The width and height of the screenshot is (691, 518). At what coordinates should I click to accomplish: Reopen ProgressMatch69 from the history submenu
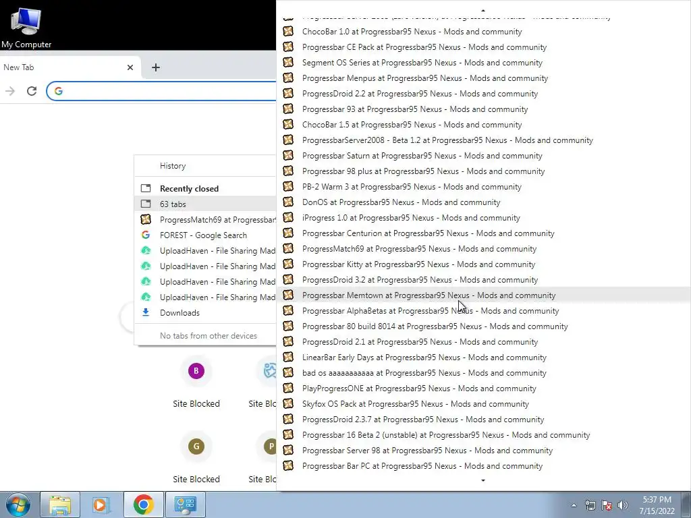point(205,220)
